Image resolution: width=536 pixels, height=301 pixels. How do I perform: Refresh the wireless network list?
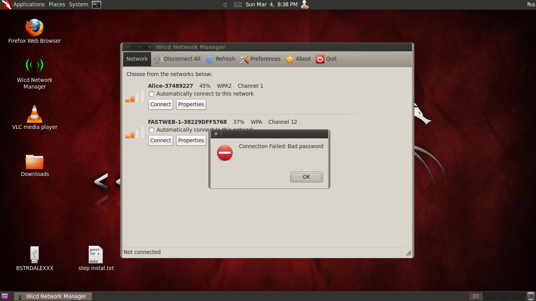pos(221,59)
